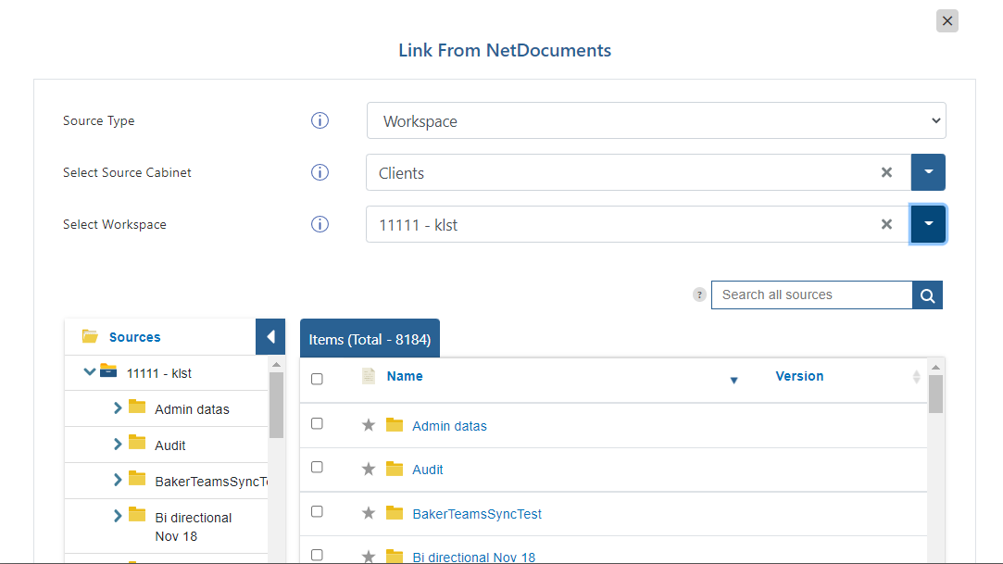
Task: Click the Clients cabinet selection field
Action: 638,172
